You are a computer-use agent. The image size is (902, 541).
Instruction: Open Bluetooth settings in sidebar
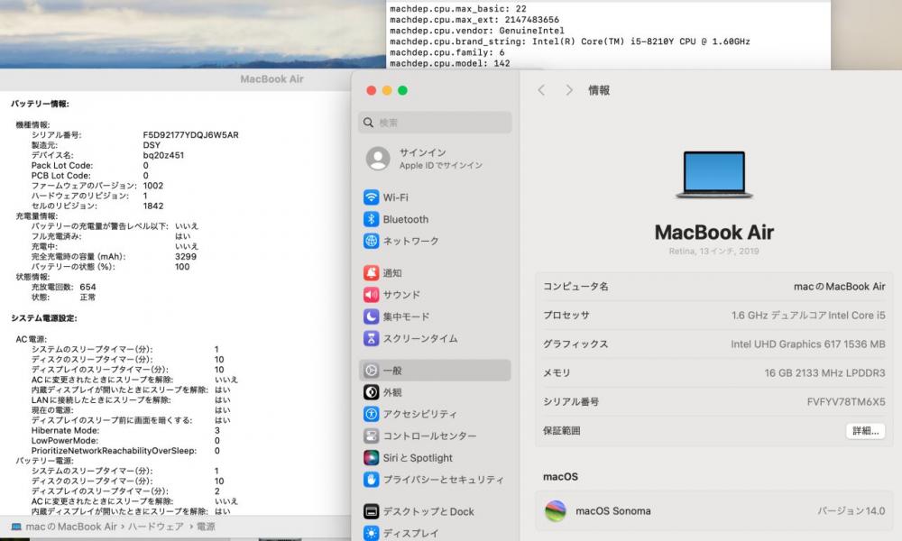point(371,219)
